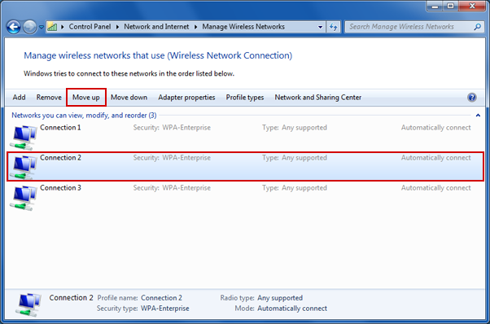Image resolution: width=490 pixels, height=324 pixels.
Task: Click 'Networks you can view, modify, and reorder' header
Action: 84,116
